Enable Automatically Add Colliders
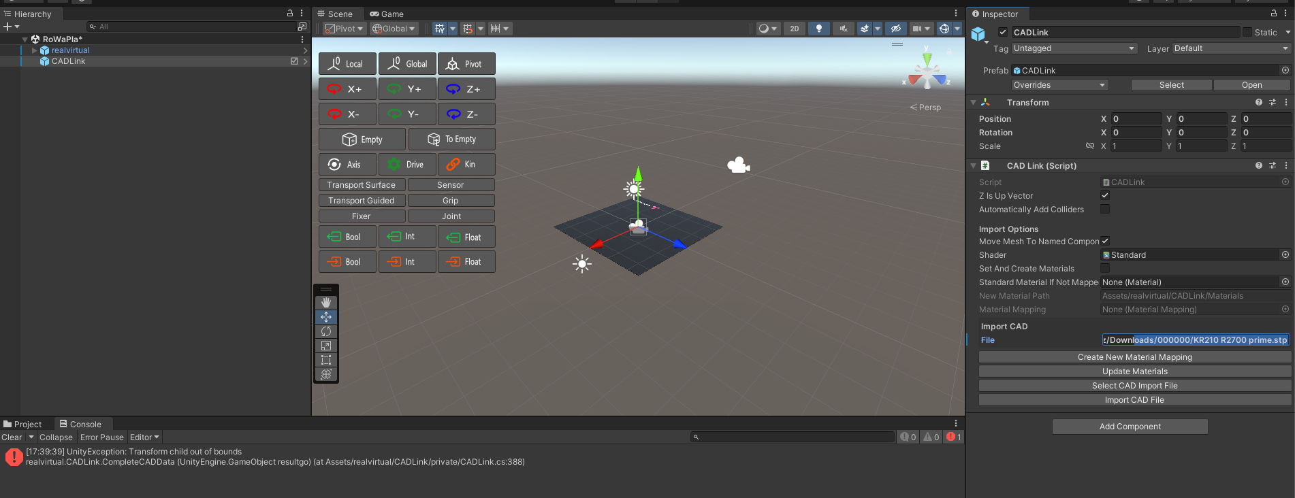1295x498 pixels. [x=1105, y=209]
